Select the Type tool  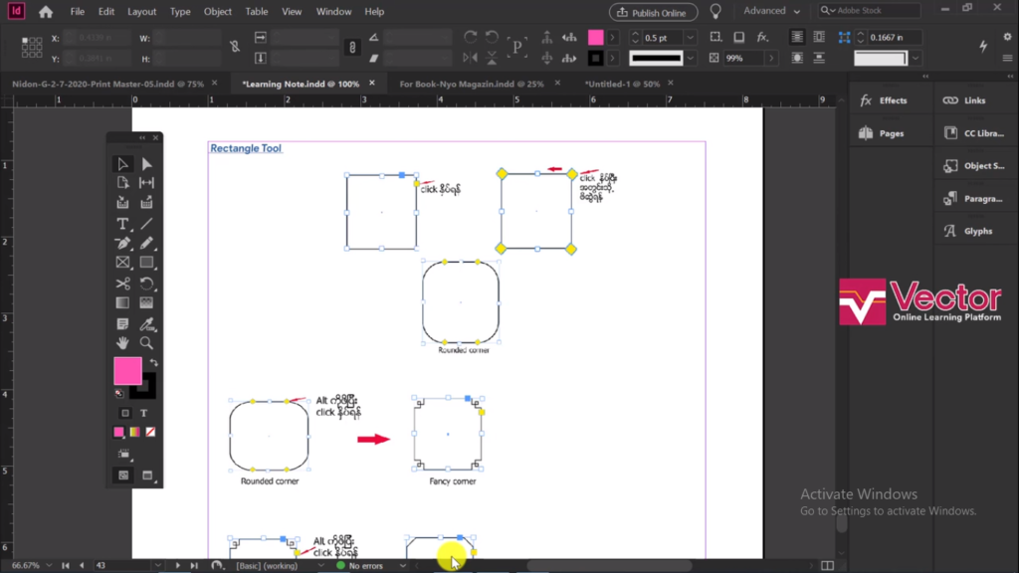(122, 224)
